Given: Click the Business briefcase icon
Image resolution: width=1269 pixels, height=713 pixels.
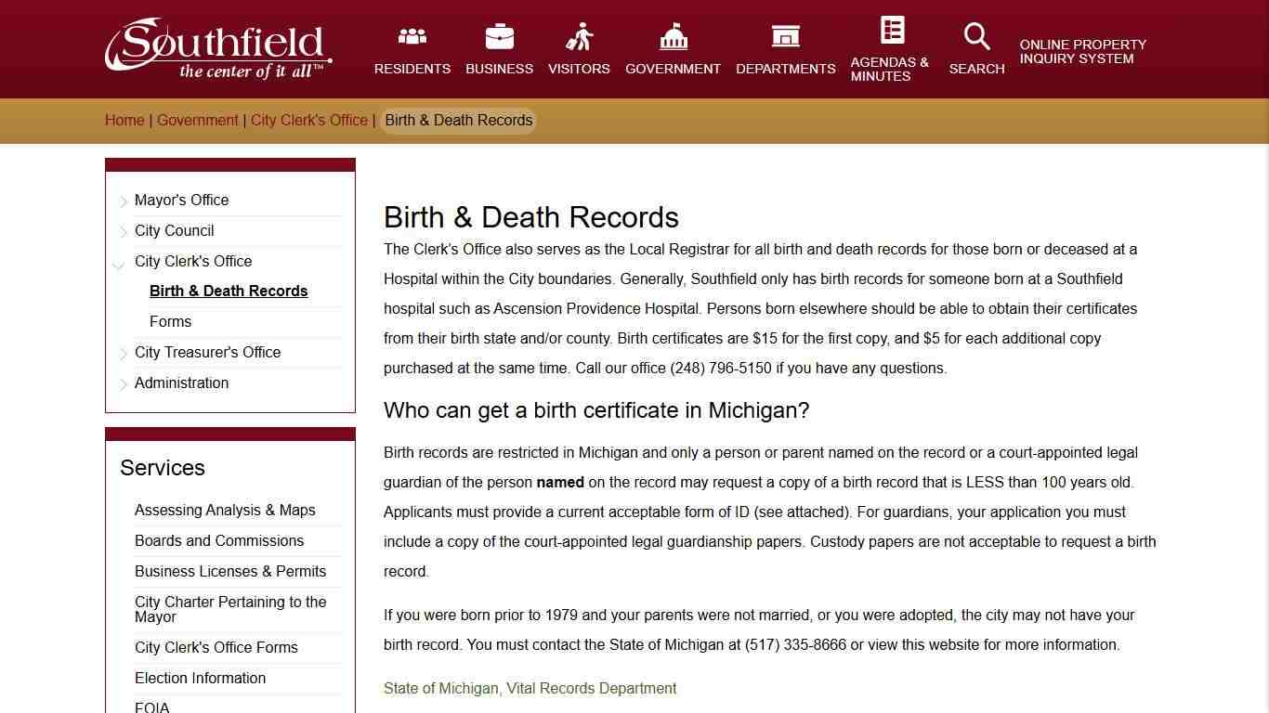Looking at the screenshot, I should click(x=499, y=35).
